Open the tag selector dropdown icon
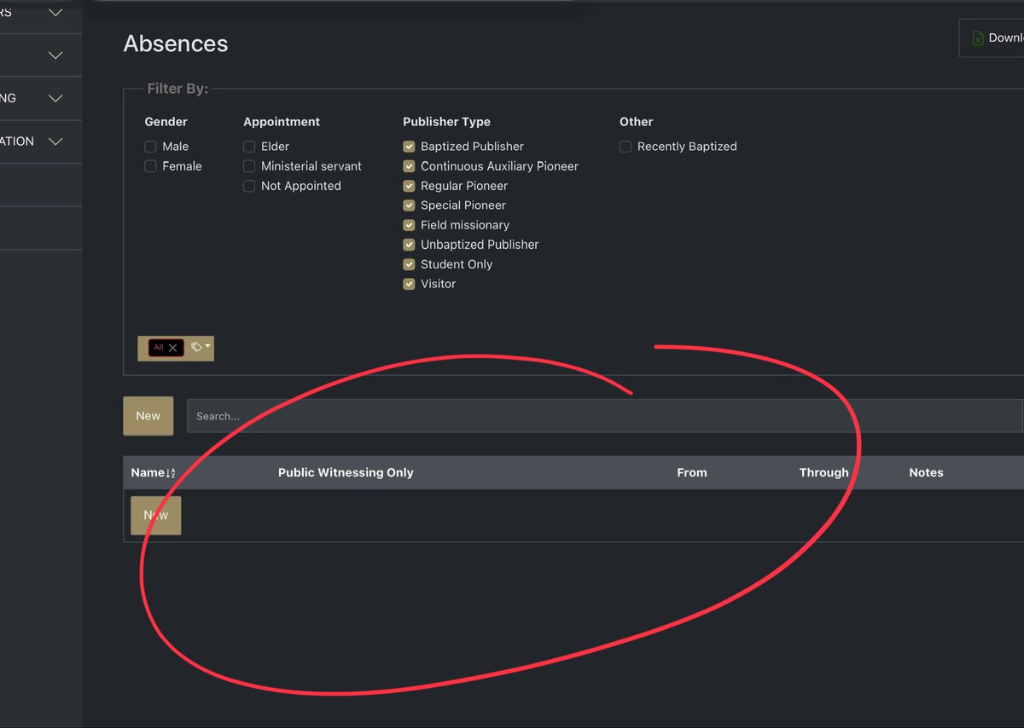Viewport: 1024px width, 728px height. (201, 348)
